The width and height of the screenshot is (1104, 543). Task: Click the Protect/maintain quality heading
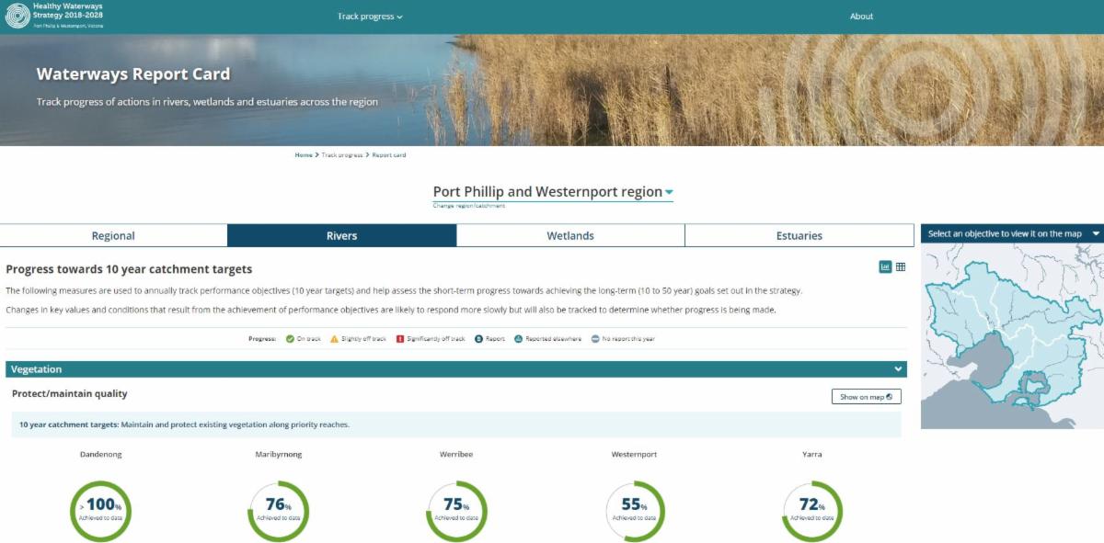click(70, 394)
